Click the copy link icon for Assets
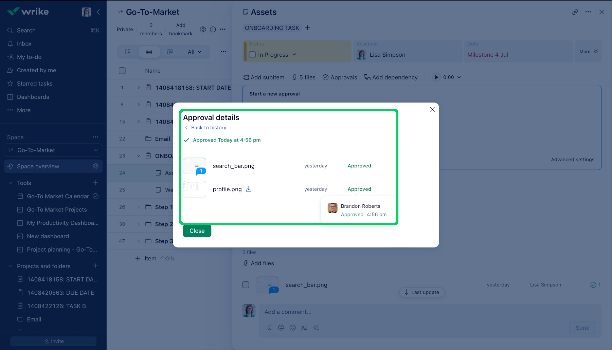The image size is (612, 350). pyautogui.click(x=575, y=12)
